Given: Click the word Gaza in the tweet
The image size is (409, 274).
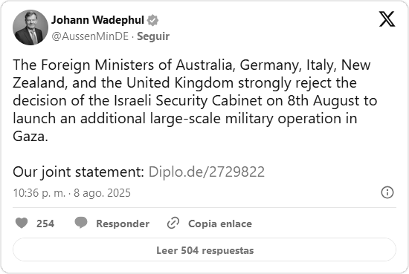Looking at the screenshot, I should 30,136.
